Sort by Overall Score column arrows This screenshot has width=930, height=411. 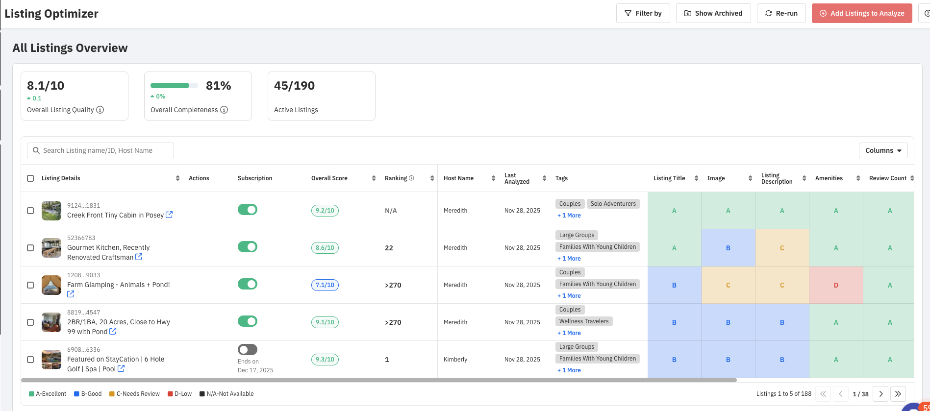374,178
